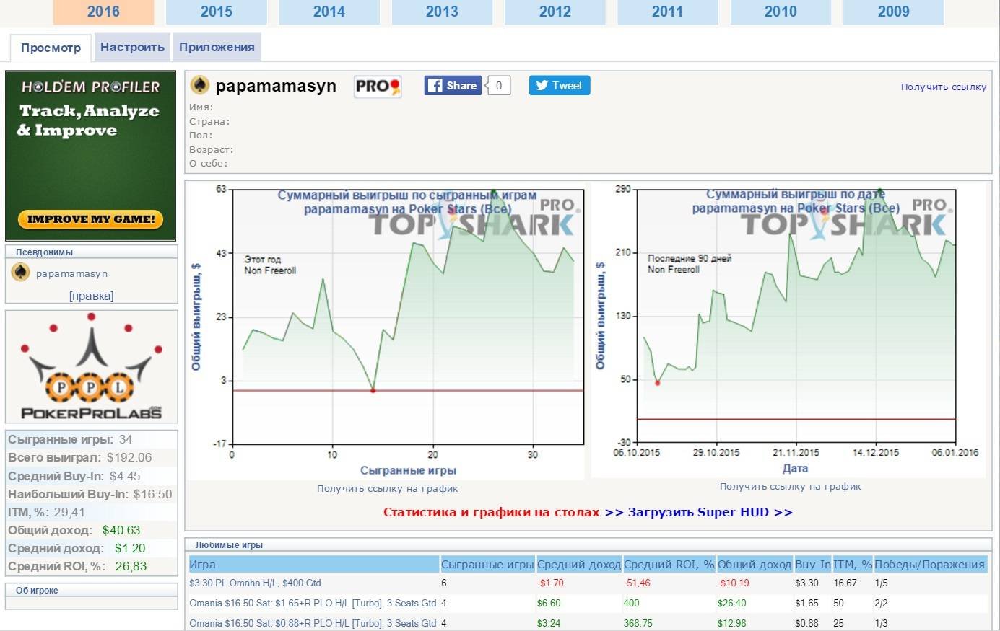Open the Настроить tab
This screenshot has width=1000, height=631.
132,48
